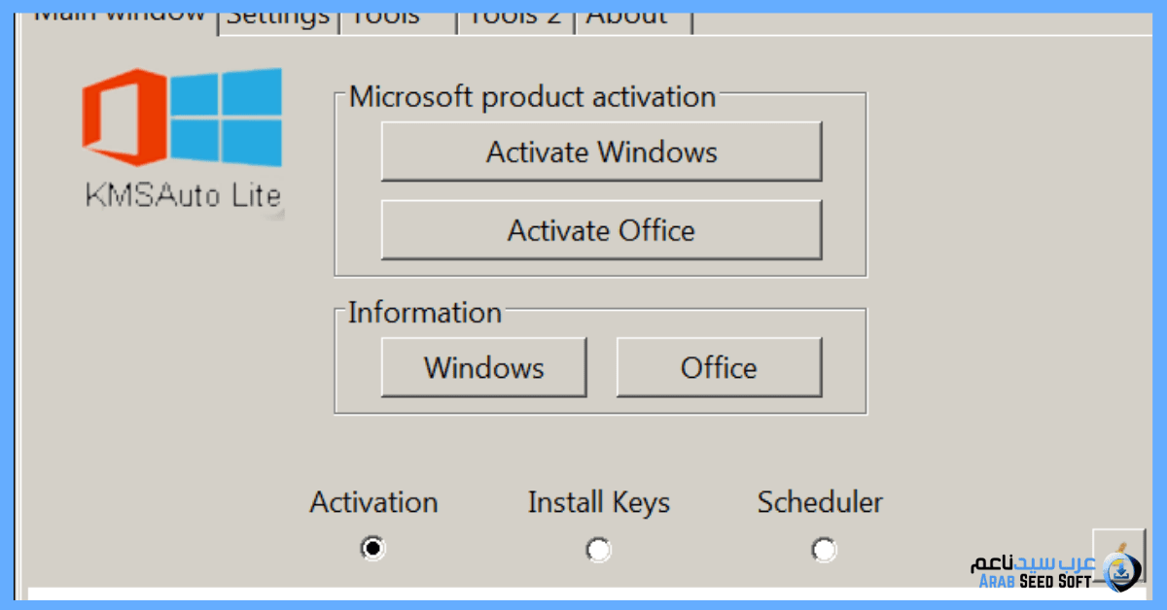Click the Activation label above its radio button

coord(372,502)
